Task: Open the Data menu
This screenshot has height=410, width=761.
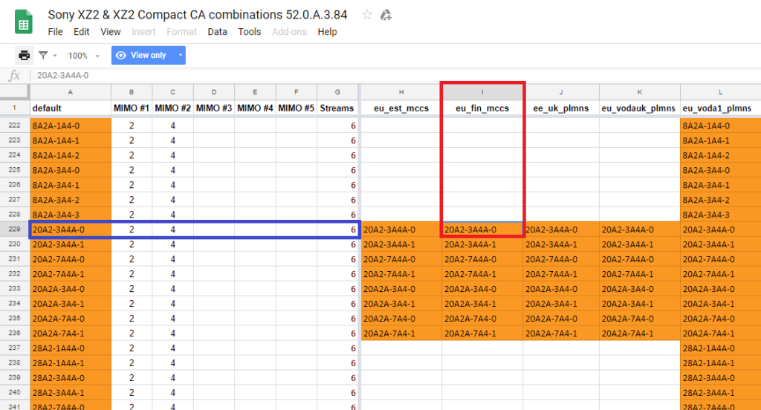Action: point(217,31)
